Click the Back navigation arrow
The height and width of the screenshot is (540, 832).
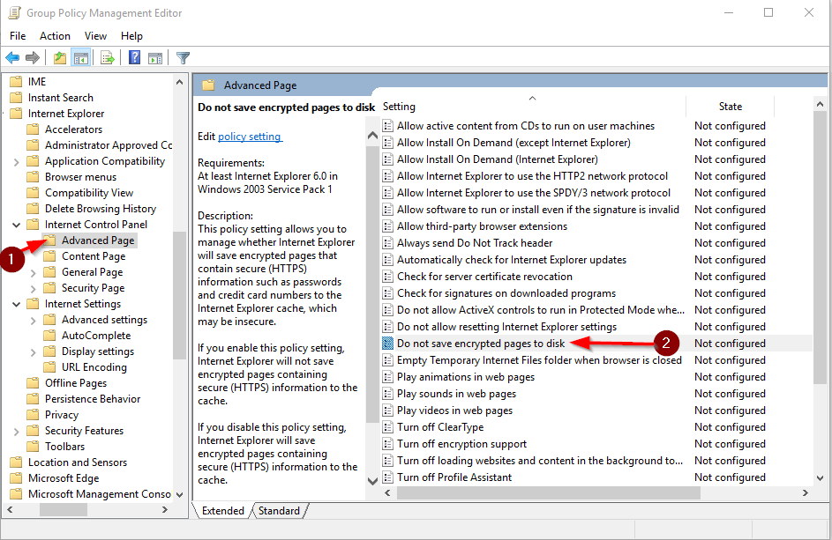tap(11, 57)
